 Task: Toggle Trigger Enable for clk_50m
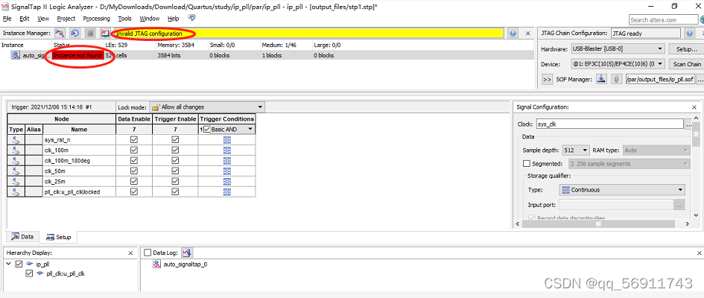pyautogui.click(x=175, y=171)
